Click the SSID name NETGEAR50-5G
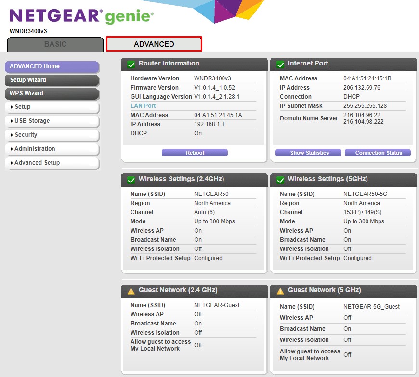This screenshot has height=377, width=419. pyautogui.click(x=365, y=194)
